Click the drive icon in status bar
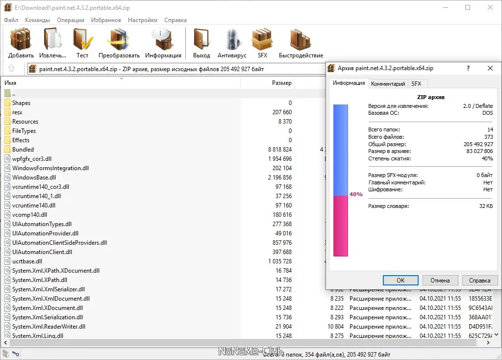This screenshot has height=360, width=502. pyautogui.click(x=5, y=353)
